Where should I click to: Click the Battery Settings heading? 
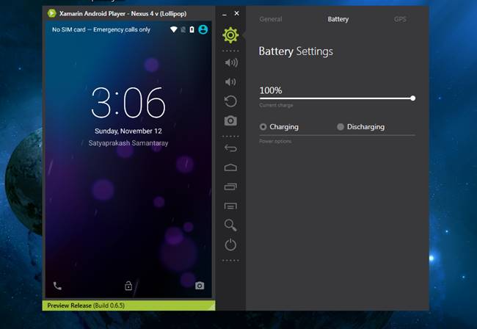[x=296, y=51]
